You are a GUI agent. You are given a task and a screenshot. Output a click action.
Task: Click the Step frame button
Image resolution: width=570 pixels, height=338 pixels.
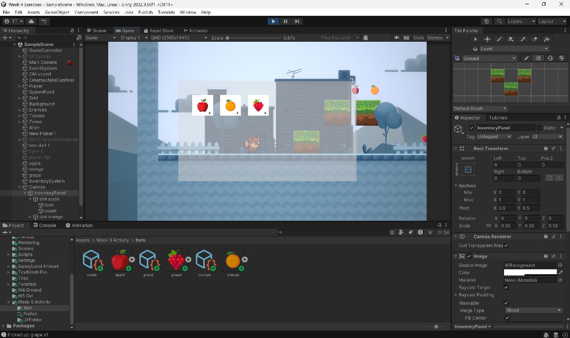tap(297, 22)
